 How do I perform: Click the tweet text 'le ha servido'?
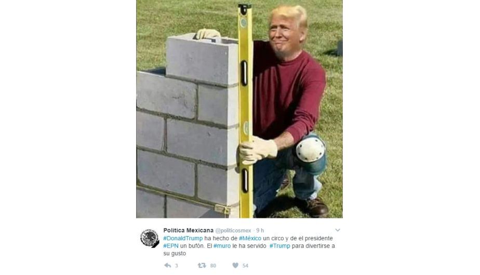pyautogui.click(x=249, y=246)
